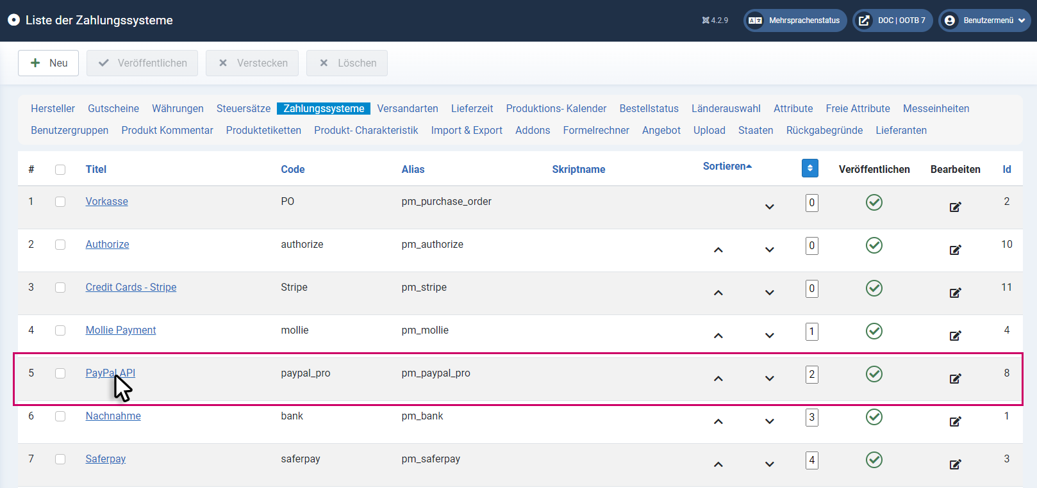Check the Mollie Payment row checkbox

pos(60,330)
